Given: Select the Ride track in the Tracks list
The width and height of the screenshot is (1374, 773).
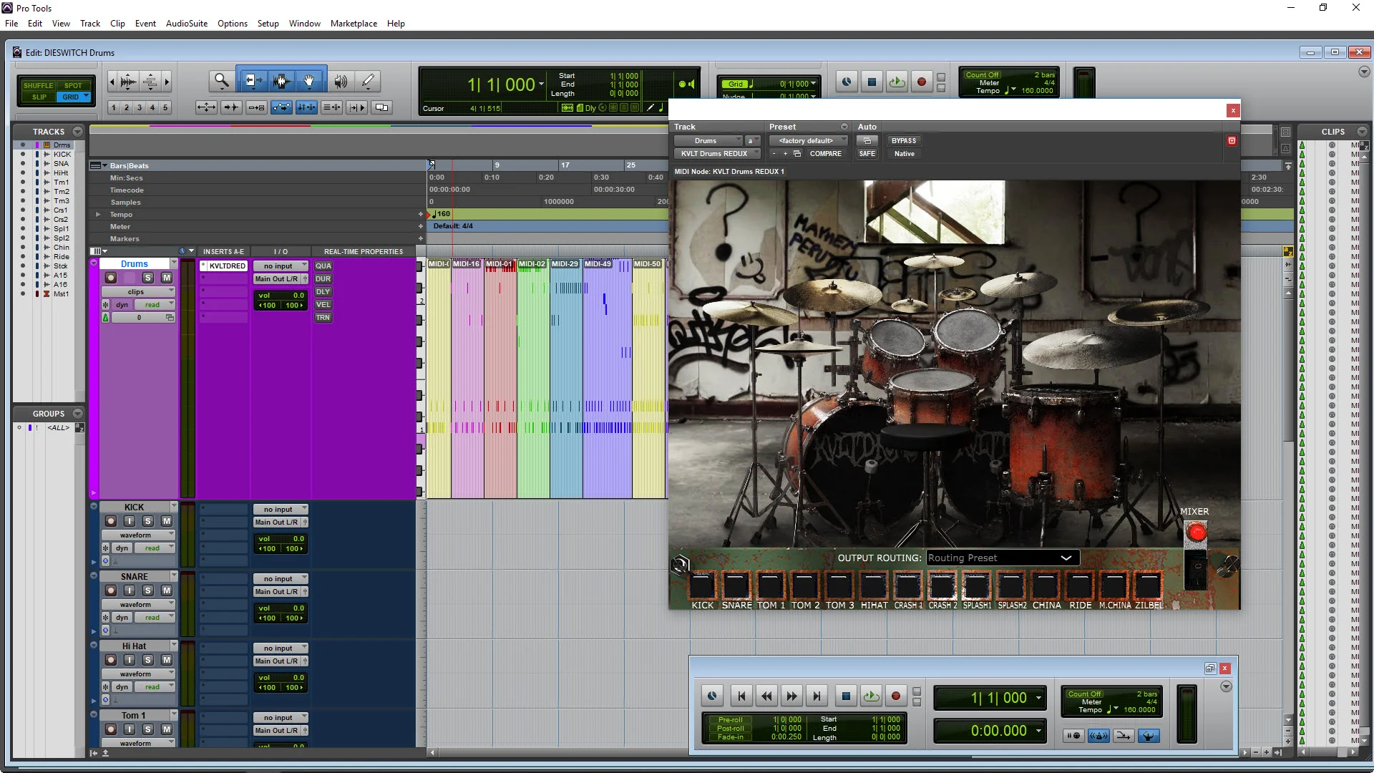Looking at the screenshot, I should [62, 256].
